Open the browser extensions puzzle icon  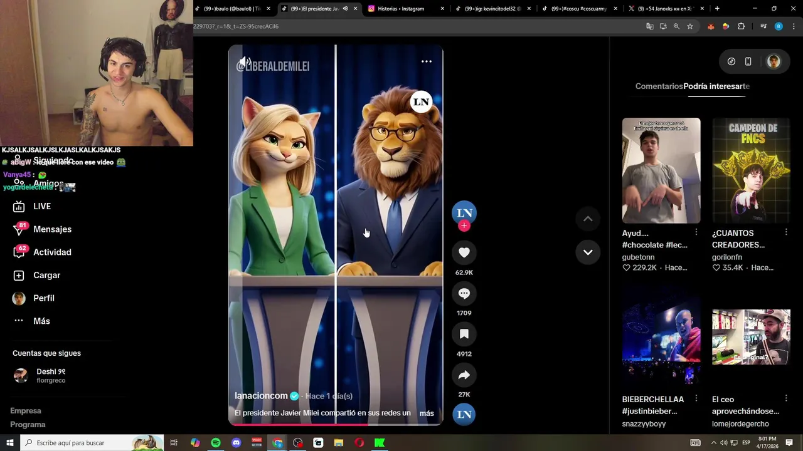[x=742, y=26]
